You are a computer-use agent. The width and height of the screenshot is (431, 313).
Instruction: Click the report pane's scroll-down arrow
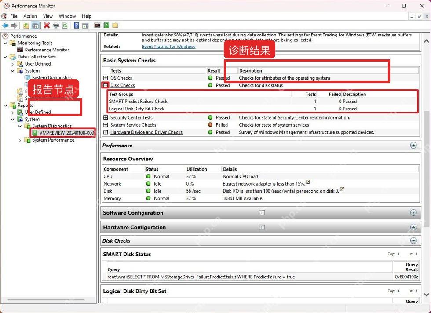426,295
